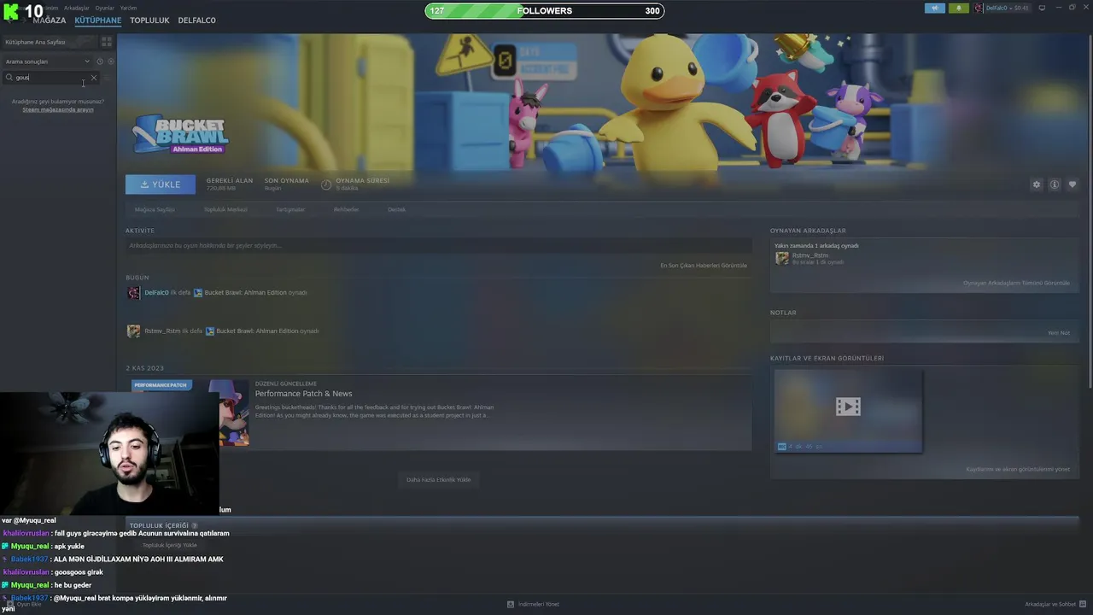Open the Tartışmalar link
The height and width of the screenshot is (615, 1093).
point(290,209)
